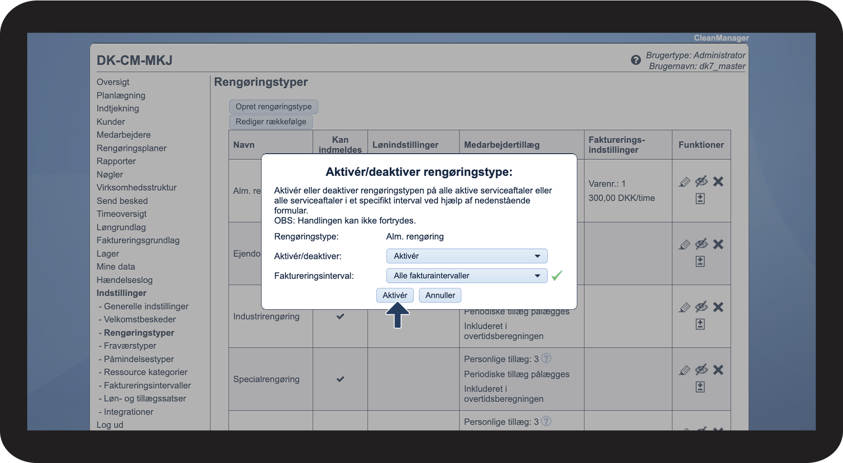Click Log ud in the sidebar

pyautogui.click(x=110, y=425)
